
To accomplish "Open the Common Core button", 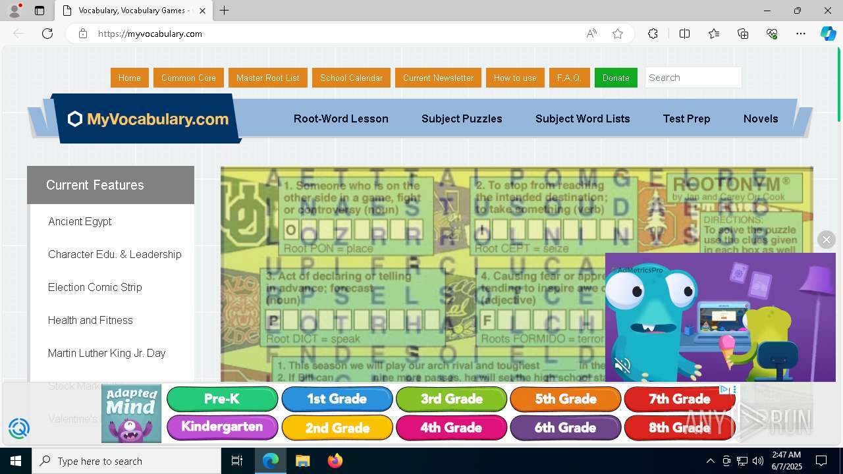I will tap(188, 78).
